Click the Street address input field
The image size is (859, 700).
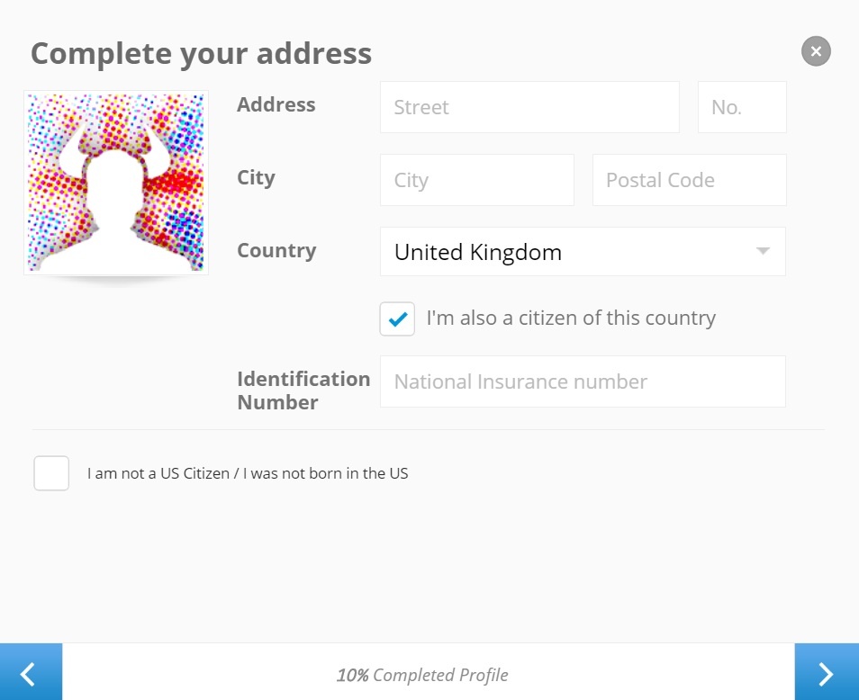click(529, 106)
